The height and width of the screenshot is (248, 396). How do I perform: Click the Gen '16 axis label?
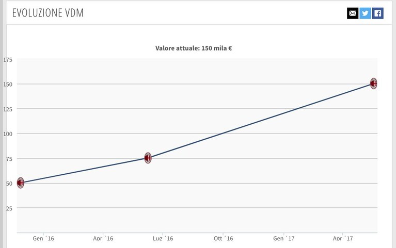point(43,238)
